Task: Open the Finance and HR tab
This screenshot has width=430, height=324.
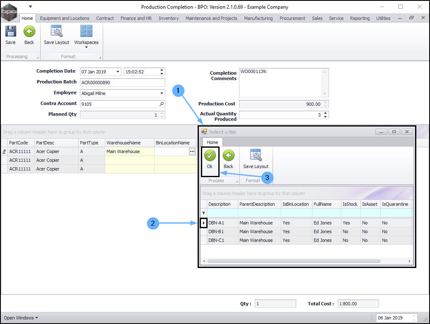Action: point(136,18)
